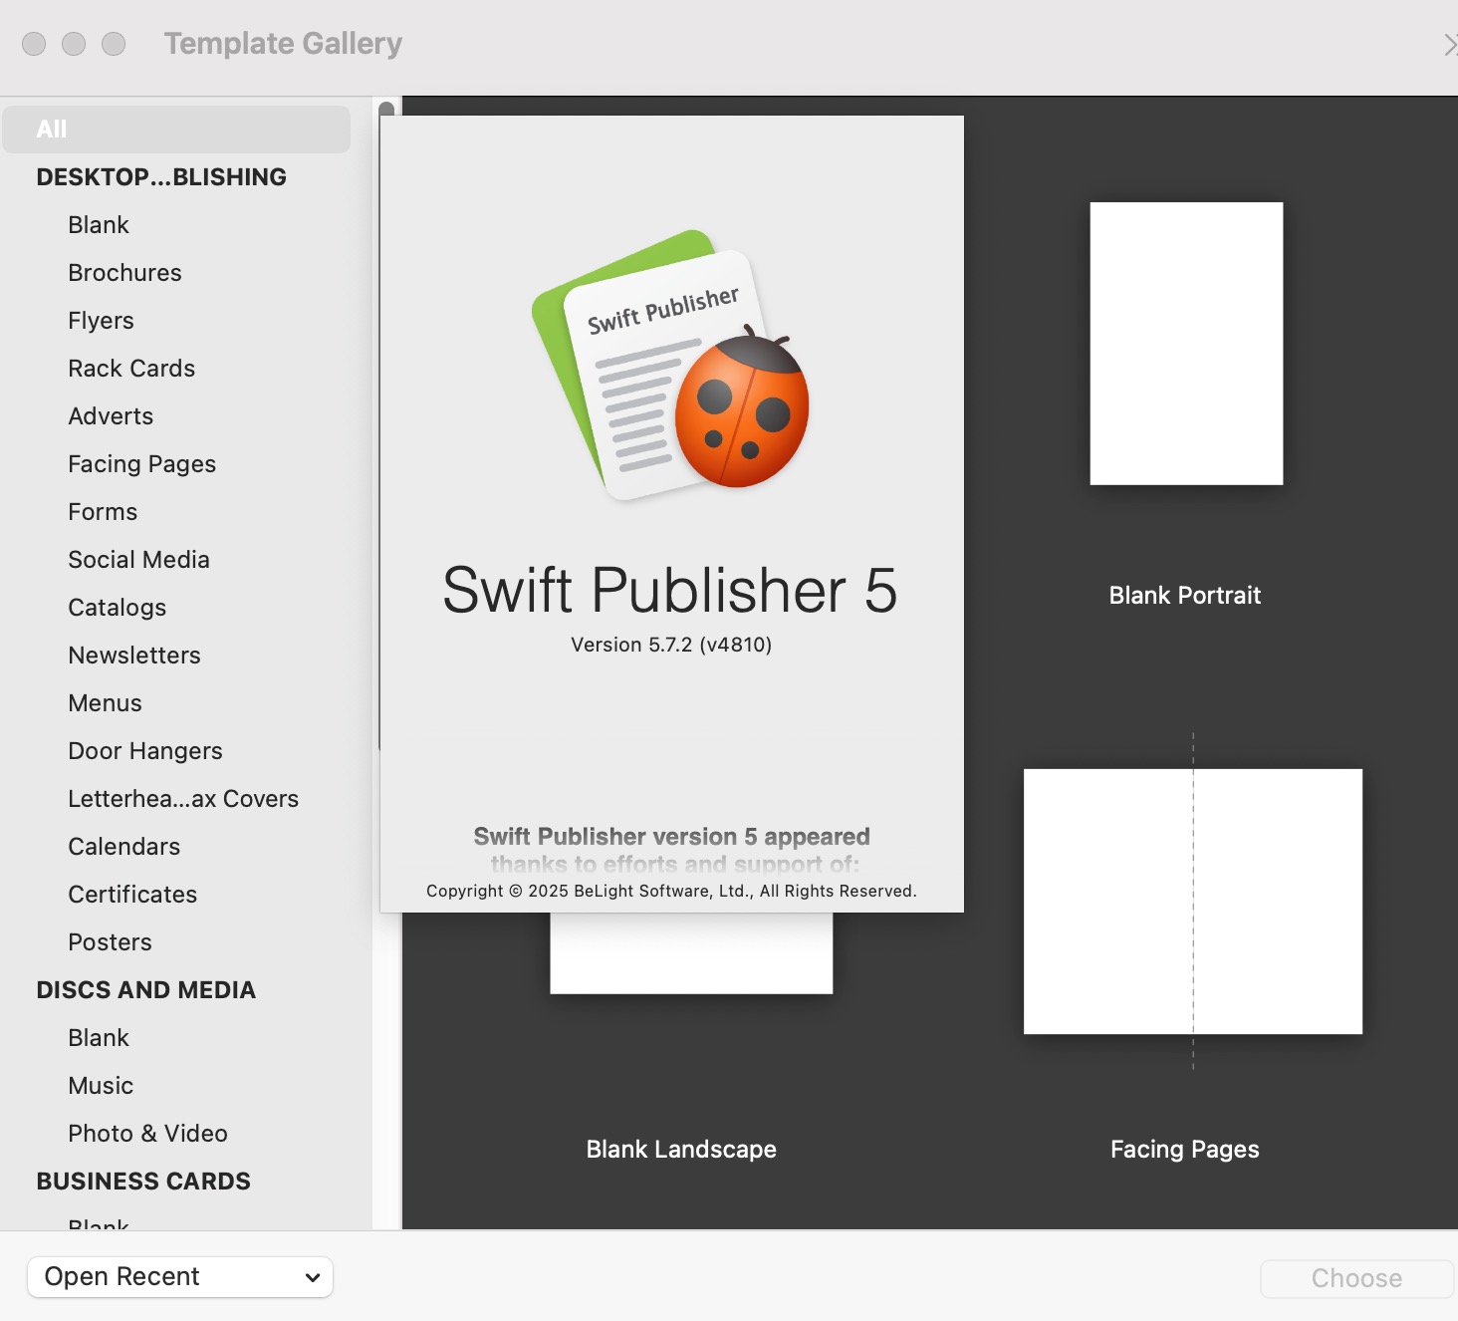Select the Facing Pages template thumbnail
The height and width of the screenshot is (1321, 1458).
point(1193,902)
